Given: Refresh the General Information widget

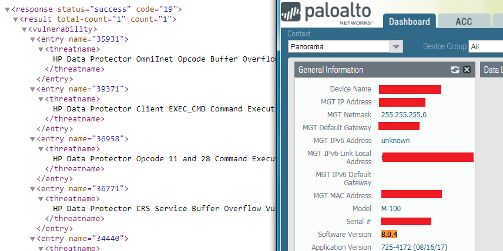Looking at the screenshot, I should click(455, 70).
